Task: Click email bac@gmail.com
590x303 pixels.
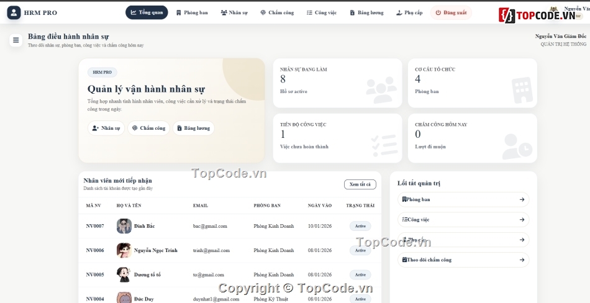Action: click(210, 226)
